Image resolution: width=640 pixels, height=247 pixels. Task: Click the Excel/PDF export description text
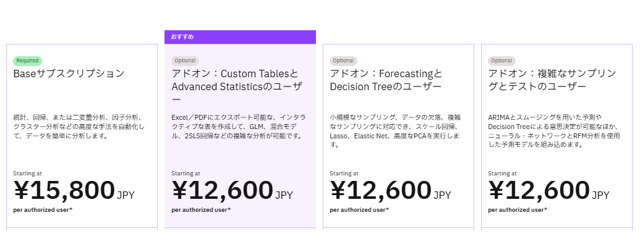pyautogui.click(x=239, y=126)
